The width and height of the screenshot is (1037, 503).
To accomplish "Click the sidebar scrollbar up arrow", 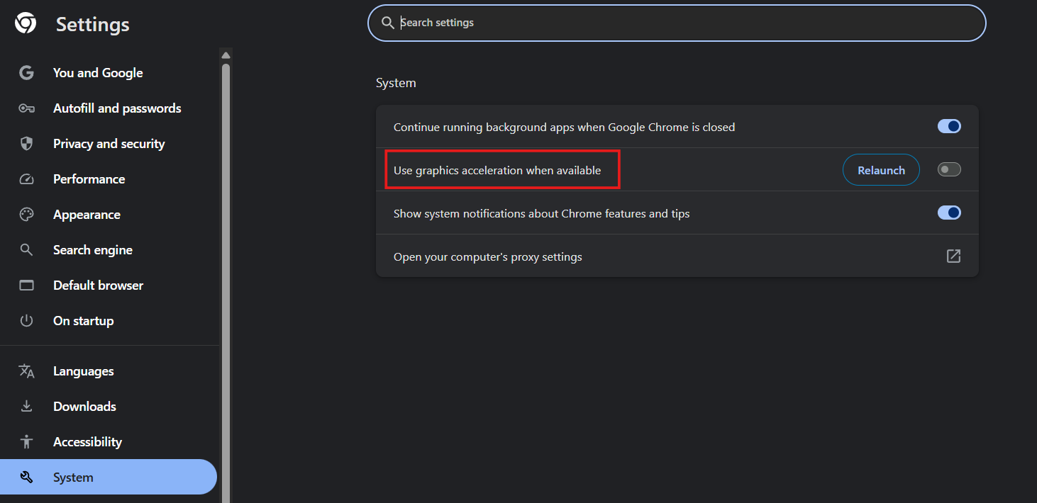I will pos(226,55).
